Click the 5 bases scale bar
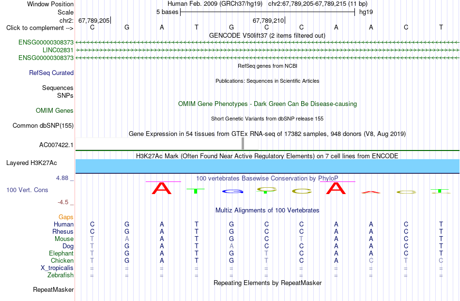 pos(267,12)
